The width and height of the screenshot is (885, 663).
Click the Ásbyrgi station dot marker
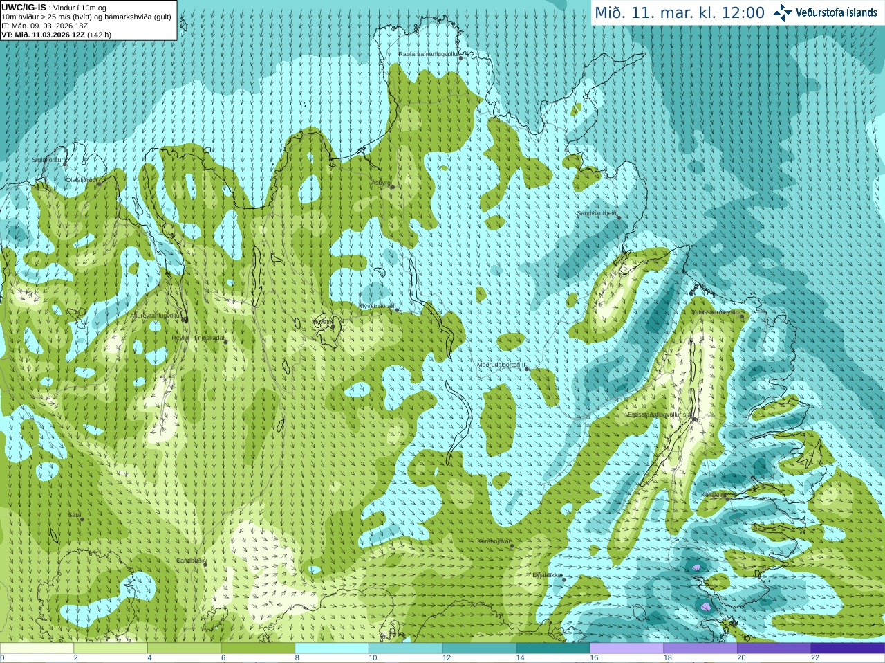pos(393,187)
